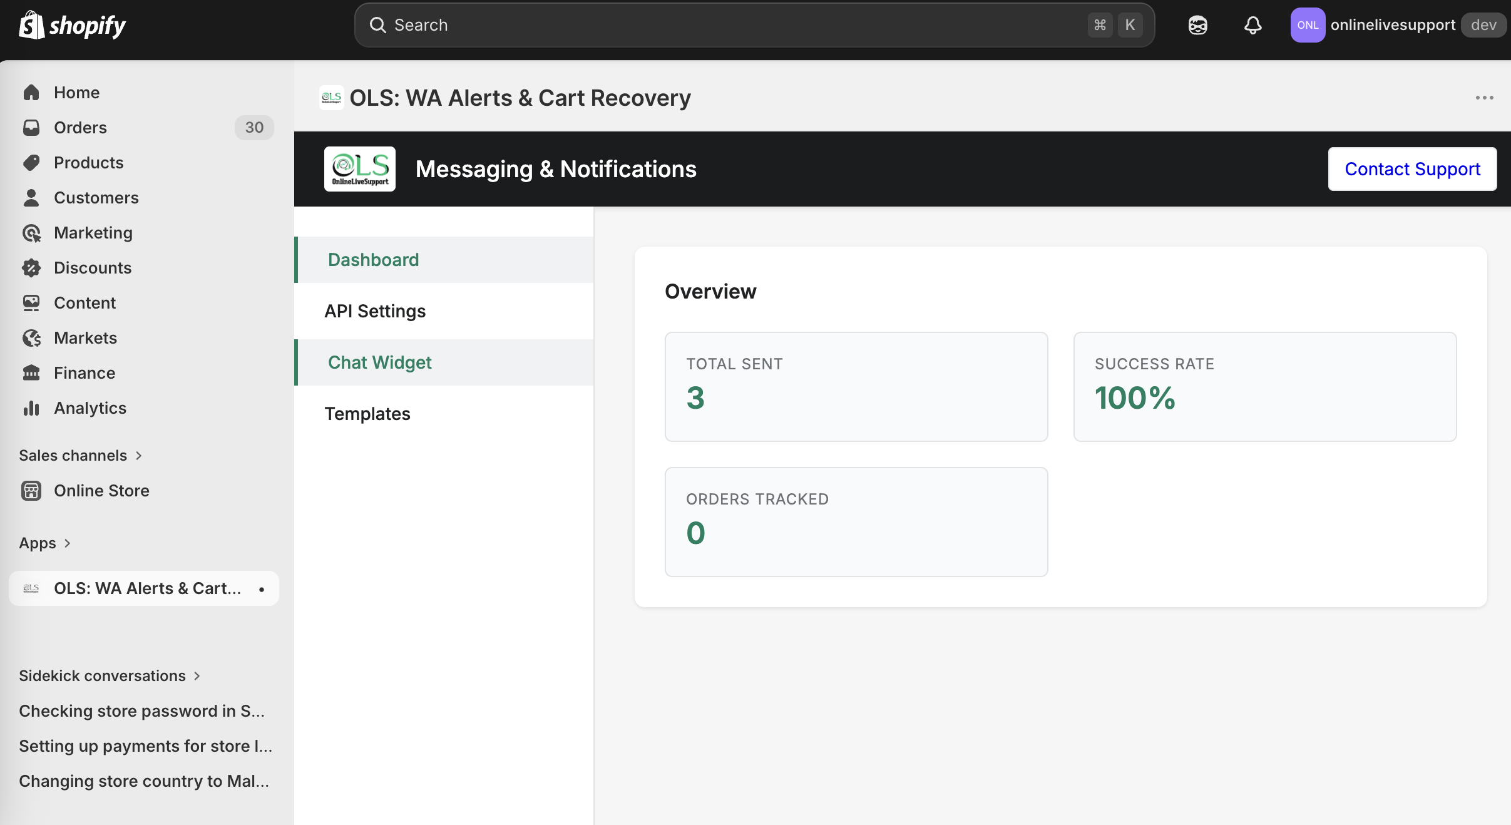This screenshot has height=825, width=1511.
Task: Click the pin dot next to OLS app
Action: tap(262, 589)
